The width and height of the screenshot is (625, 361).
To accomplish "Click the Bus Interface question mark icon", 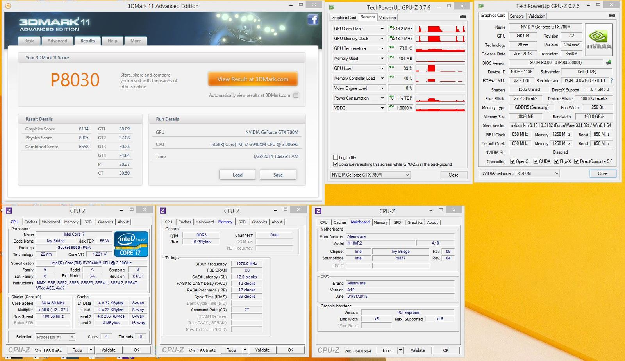I will pyautogui.click(x=612, y=80).
